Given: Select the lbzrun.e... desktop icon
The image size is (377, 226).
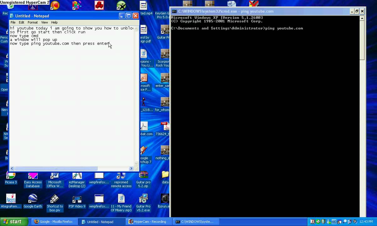Looking at the screenshot, I should tap(164, 202).
